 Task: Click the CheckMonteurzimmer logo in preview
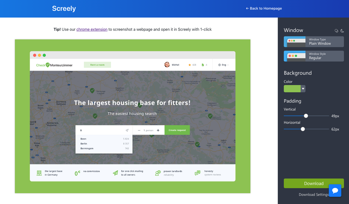point(54,65)
